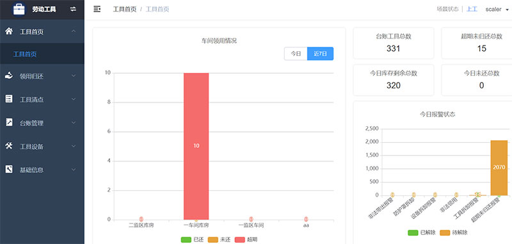Image resolution: width=512 pixels, height=244 pixels.
Task: Click the hand icon for 领用归还
Action: click(9, 76)
